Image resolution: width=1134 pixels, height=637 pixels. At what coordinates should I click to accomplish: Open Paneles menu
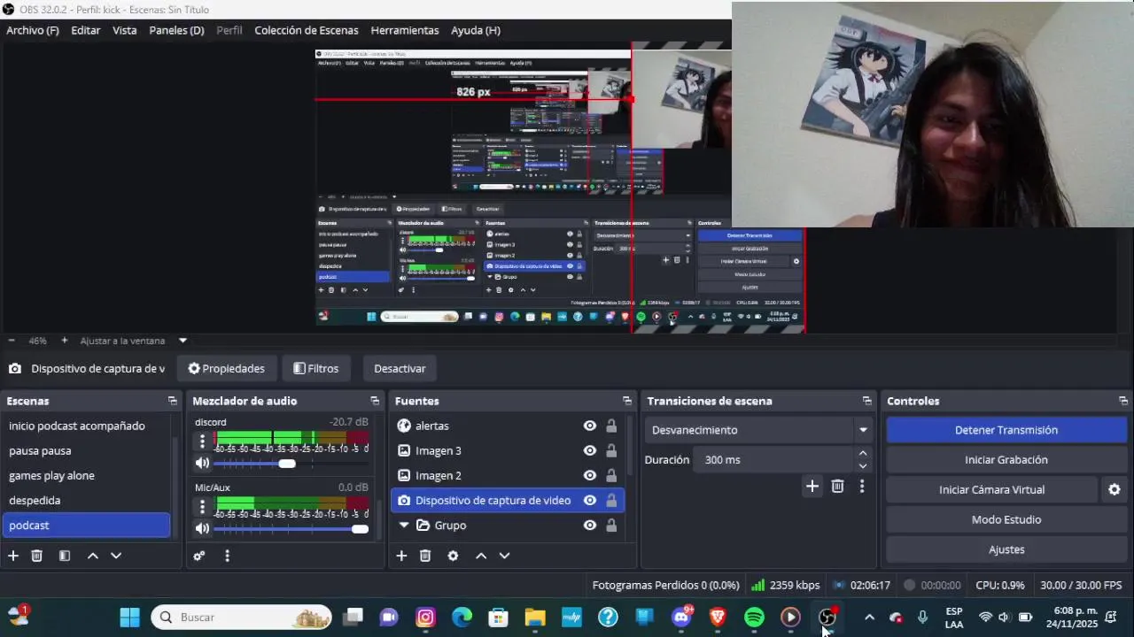point(176,30)
